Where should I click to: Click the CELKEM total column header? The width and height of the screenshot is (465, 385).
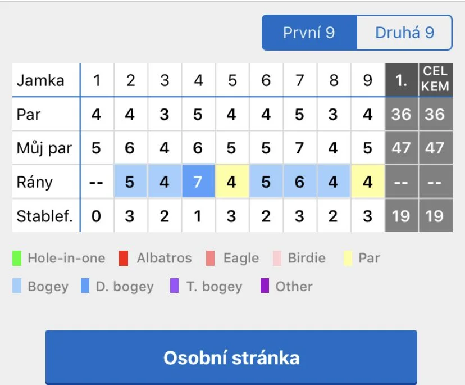point(435,80)
